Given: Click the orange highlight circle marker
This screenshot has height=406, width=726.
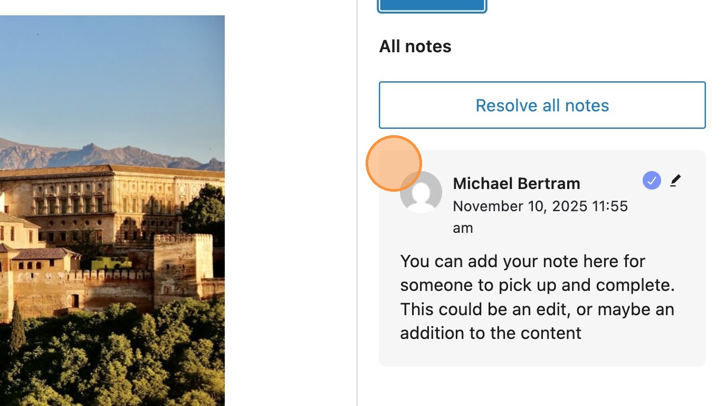Looking at the screenshot, I should coord(393,163).
